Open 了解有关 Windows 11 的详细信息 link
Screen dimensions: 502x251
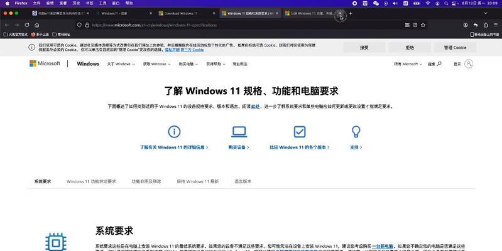click(x=174, y=147)
